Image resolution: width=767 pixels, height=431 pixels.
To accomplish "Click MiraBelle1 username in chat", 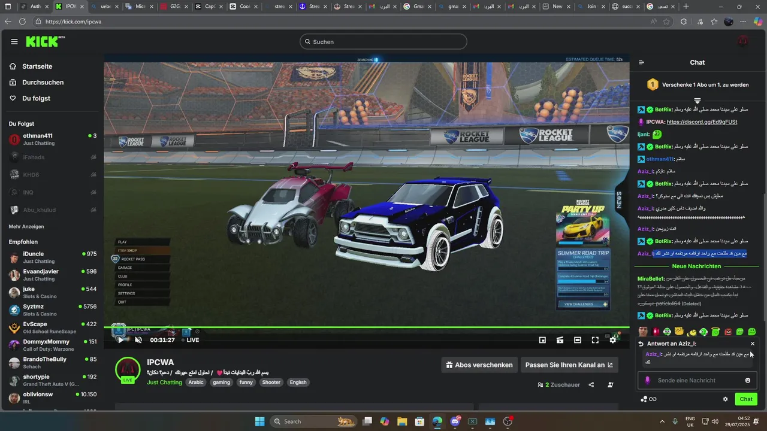I will pos(651,279).
